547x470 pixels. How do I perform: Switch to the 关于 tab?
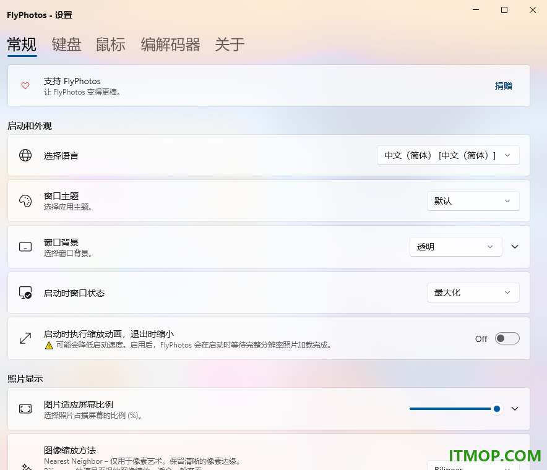point(230,45)
